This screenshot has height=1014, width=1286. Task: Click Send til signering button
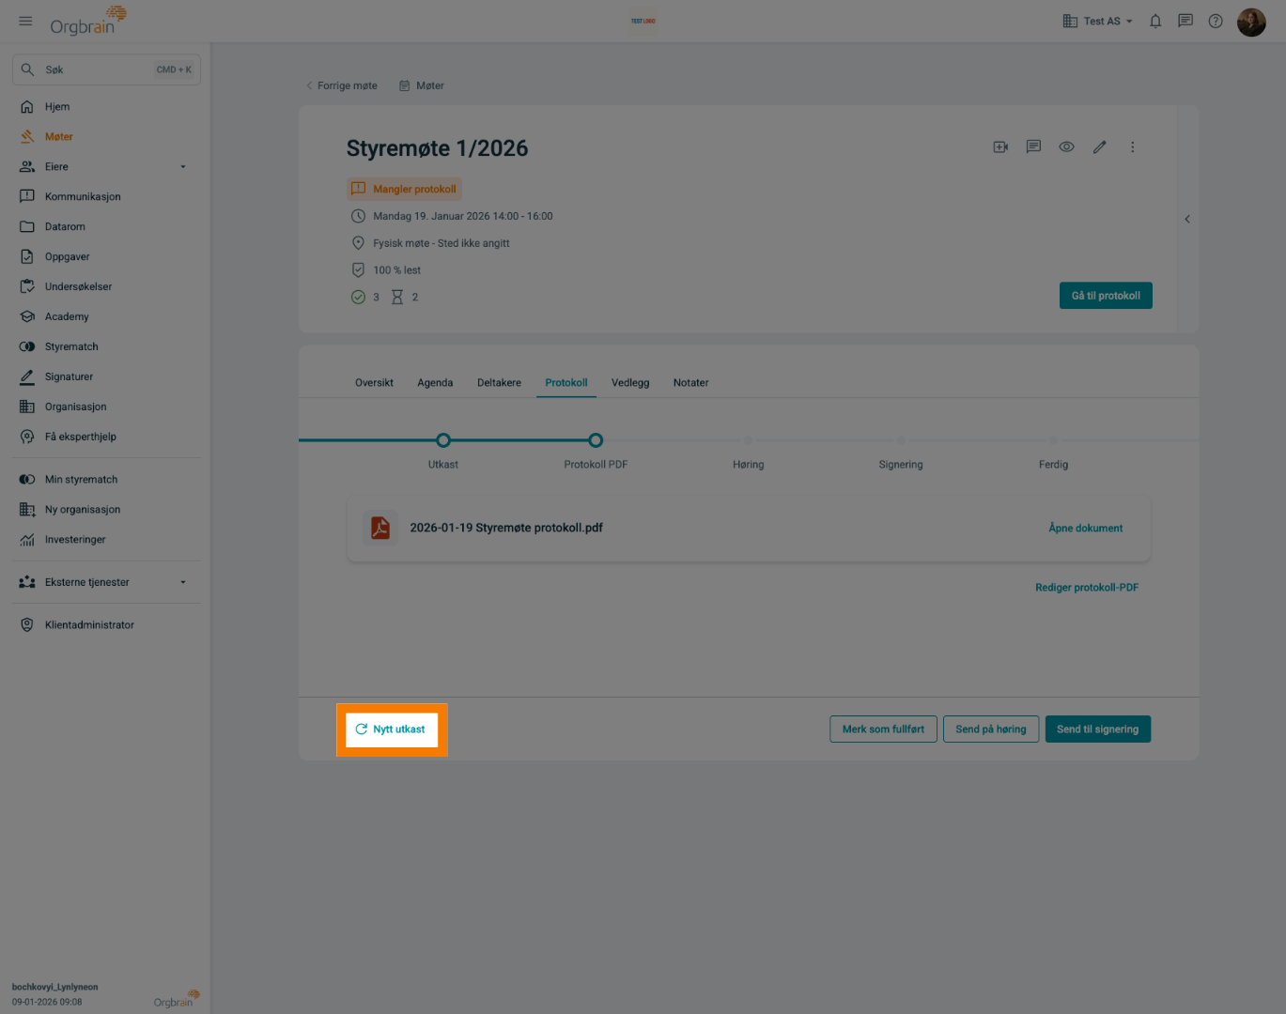pyautogui.click(x=1098, y=730)
